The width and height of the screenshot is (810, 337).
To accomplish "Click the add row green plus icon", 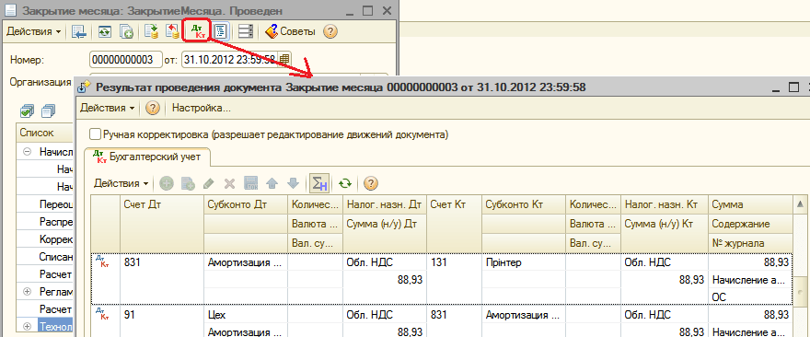I will (x=167, y=183).
